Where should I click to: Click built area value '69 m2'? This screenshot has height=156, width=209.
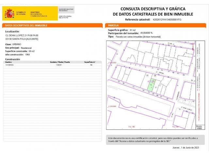[x=32, y=51]
